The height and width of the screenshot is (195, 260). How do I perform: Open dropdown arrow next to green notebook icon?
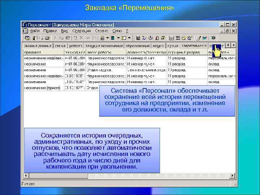118,38
